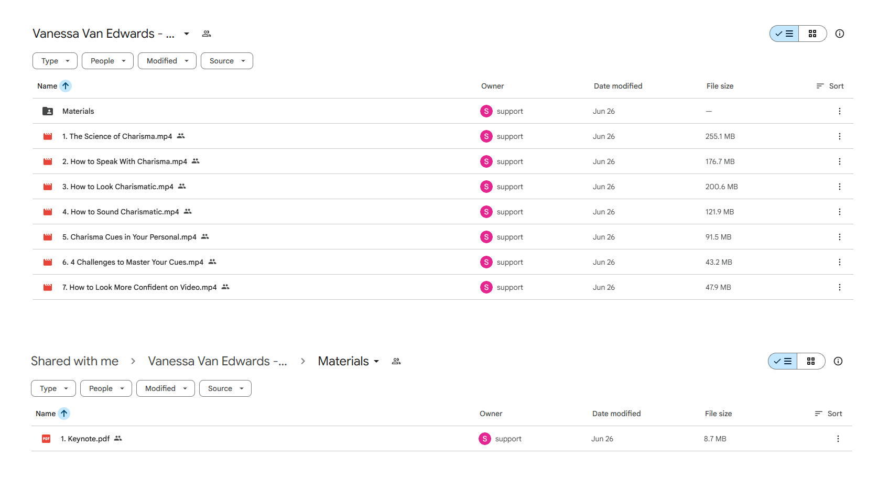Switch to list layout in Materials view
Viewport: 889px width, 478px height.
click(x=783, y=361)
